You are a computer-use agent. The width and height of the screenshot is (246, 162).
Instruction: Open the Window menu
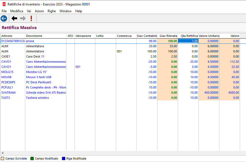click(x=66, y=11)
